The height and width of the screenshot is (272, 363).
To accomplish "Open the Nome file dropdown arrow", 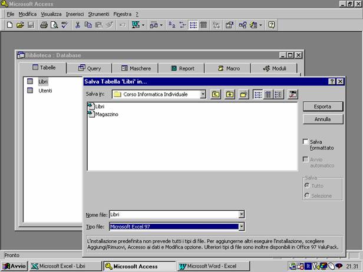I will pyautogui.click(x=241, y=214).
